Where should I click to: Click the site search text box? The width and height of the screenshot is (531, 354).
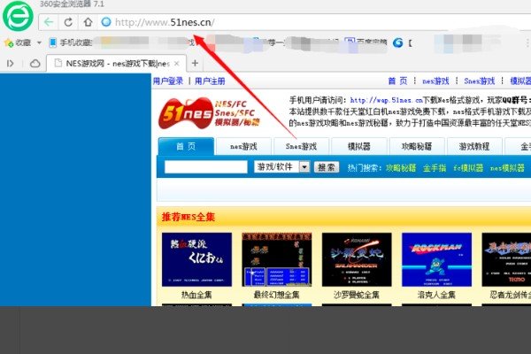point(206,167)
